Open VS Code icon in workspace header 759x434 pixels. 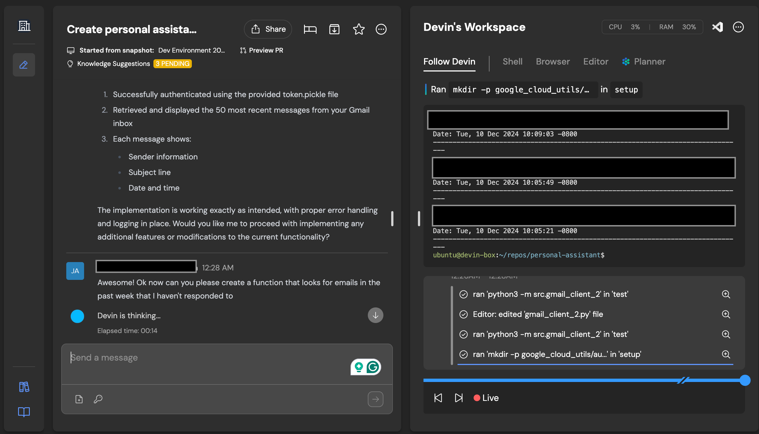[x=717, y=27]
